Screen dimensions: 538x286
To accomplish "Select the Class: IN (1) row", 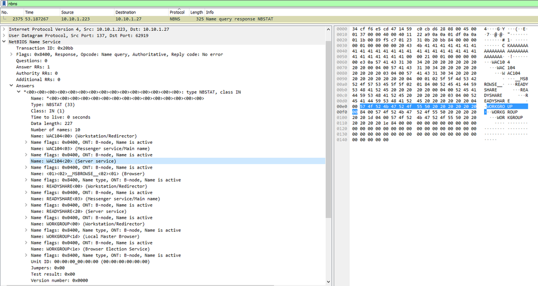I will pyautogui.click(x=47, y=111).
